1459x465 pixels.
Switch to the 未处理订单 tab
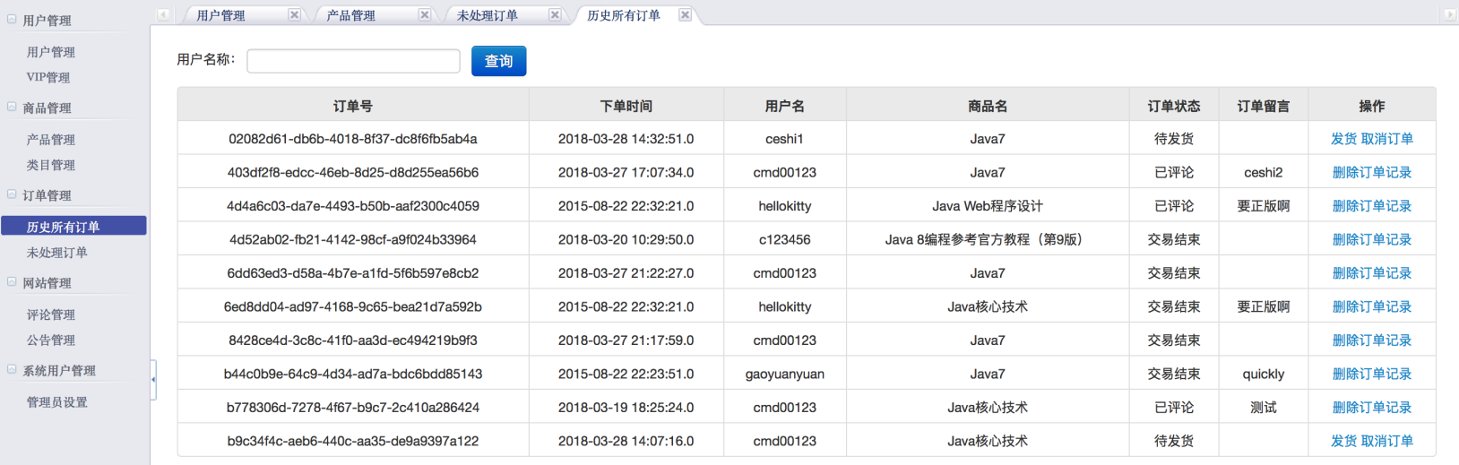pos(488,15)
